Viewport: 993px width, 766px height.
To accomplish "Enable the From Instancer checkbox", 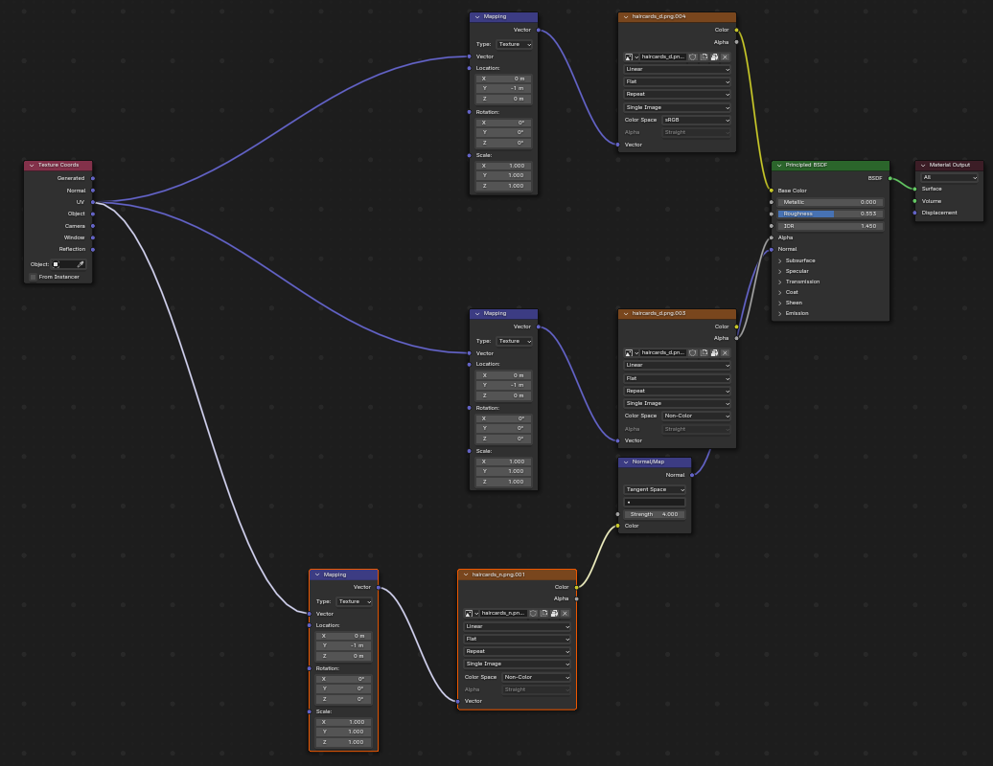I will click(33, 277).
